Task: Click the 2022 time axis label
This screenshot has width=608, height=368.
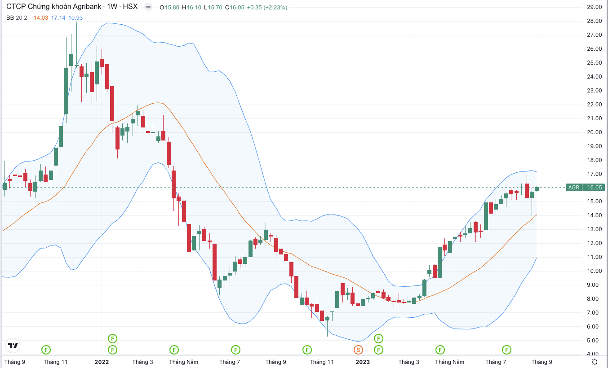Action: coord(102,362)
